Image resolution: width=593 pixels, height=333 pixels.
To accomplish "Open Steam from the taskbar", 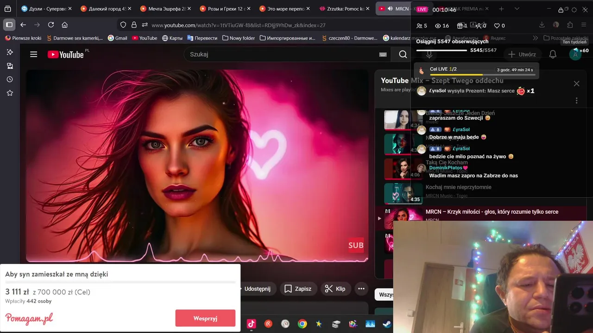I will [x=387, y=324].
